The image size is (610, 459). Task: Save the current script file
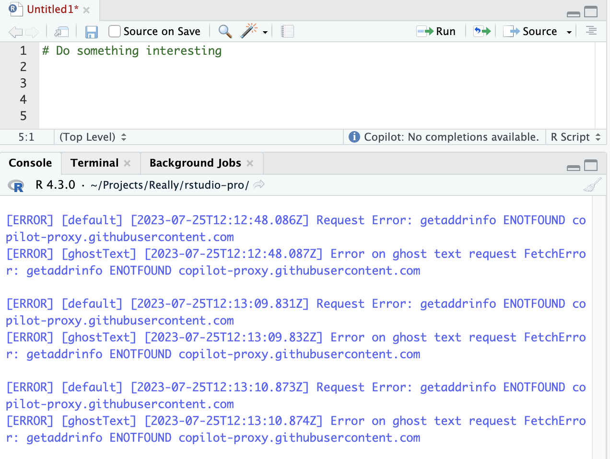pos(91,31)
